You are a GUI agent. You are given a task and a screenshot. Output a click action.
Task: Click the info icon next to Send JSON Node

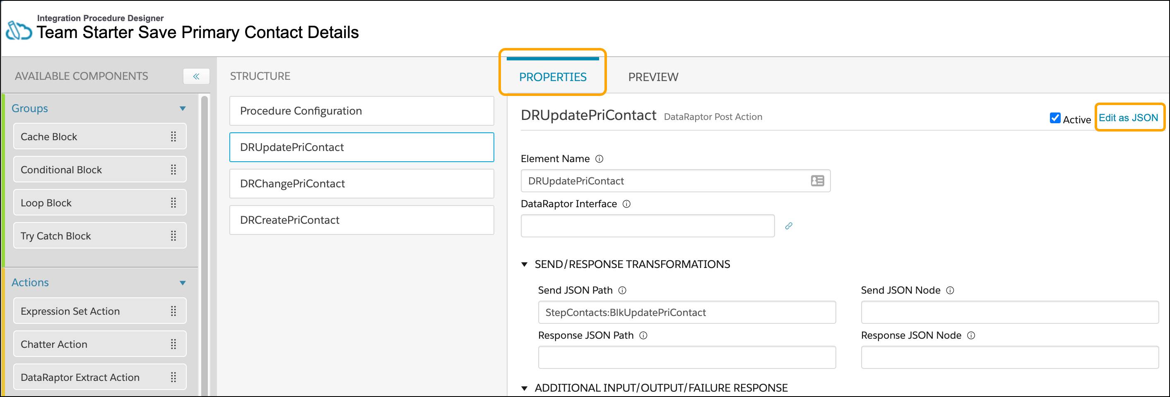950,290
